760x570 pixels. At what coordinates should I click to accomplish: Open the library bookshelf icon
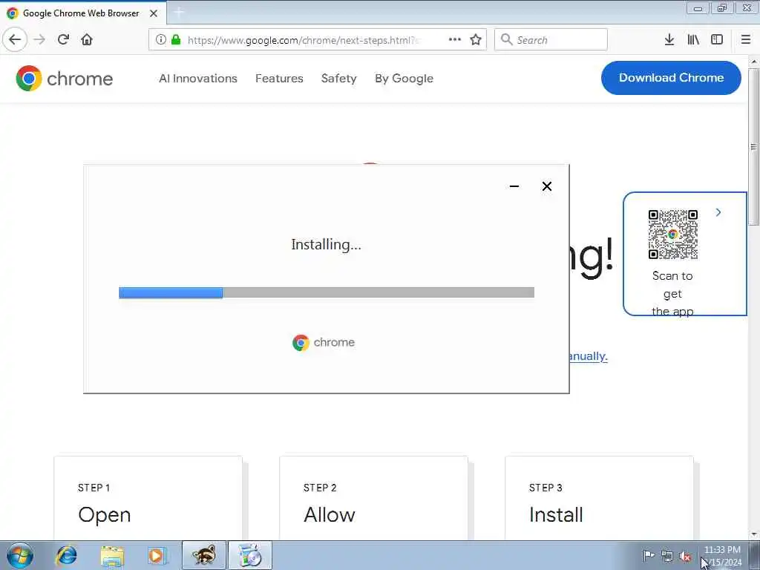[693, 40]
